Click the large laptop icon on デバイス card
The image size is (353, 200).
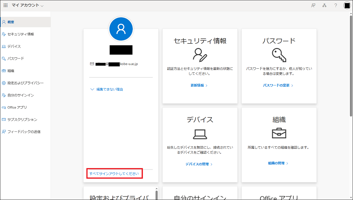[200, 134]
